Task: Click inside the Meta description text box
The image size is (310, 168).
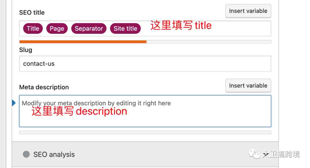Action: [x=145, y=111]
